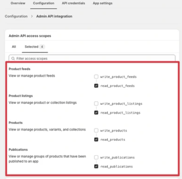The width and height of the screenshot is (182, 179).
Task: Select the Selected scopes tab
Action: pos(35,47)
